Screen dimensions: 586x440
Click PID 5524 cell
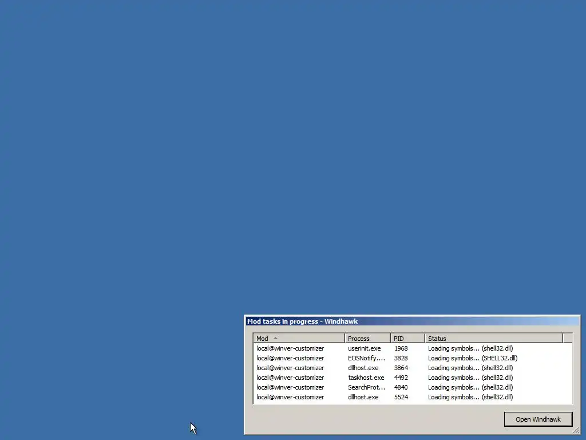401,397
